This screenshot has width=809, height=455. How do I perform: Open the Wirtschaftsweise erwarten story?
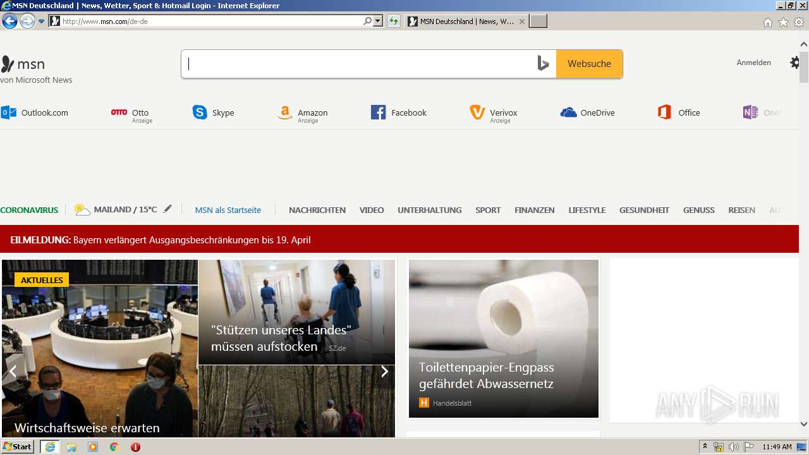(100, 349)
